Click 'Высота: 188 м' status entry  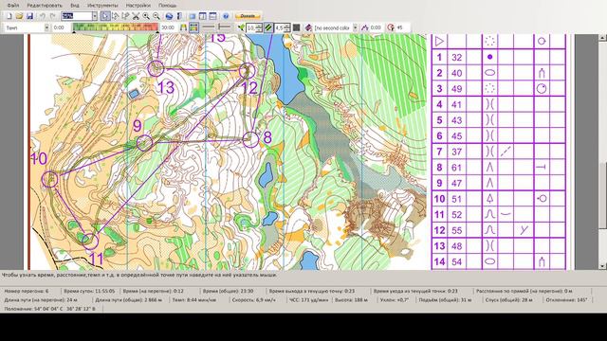[351, 299]
